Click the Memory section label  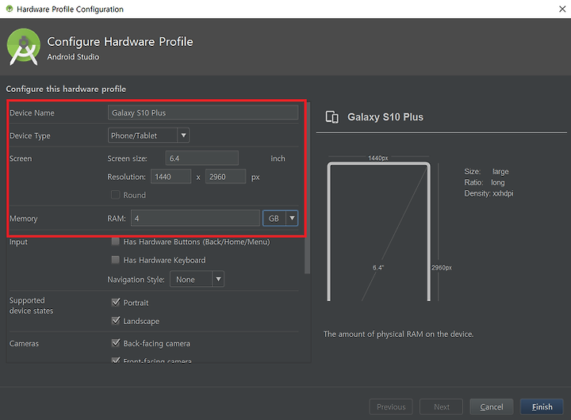[x=24, y=219]
